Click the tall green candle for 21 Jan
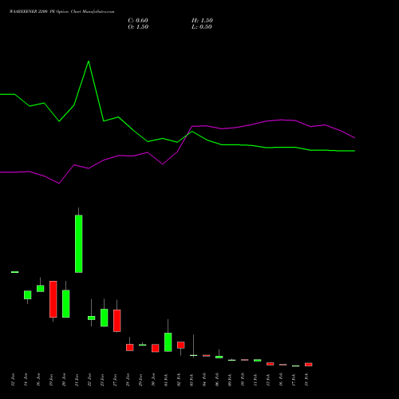Image resolution: width=399 pixels, height=399 pixels. pos(79,243)
